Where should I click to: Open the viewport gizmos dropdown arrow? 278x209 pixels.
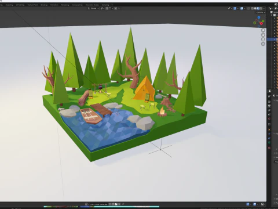(238, 8)
